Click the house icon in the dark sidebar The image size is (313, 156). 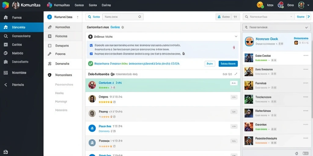click(6, 17)
